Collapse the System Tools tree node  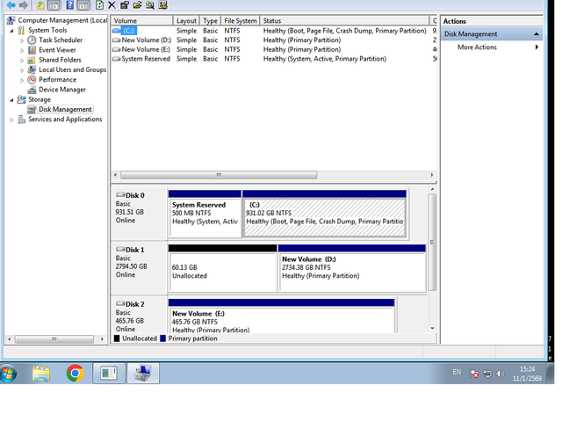pyautogui.click(x=11, y=31)
